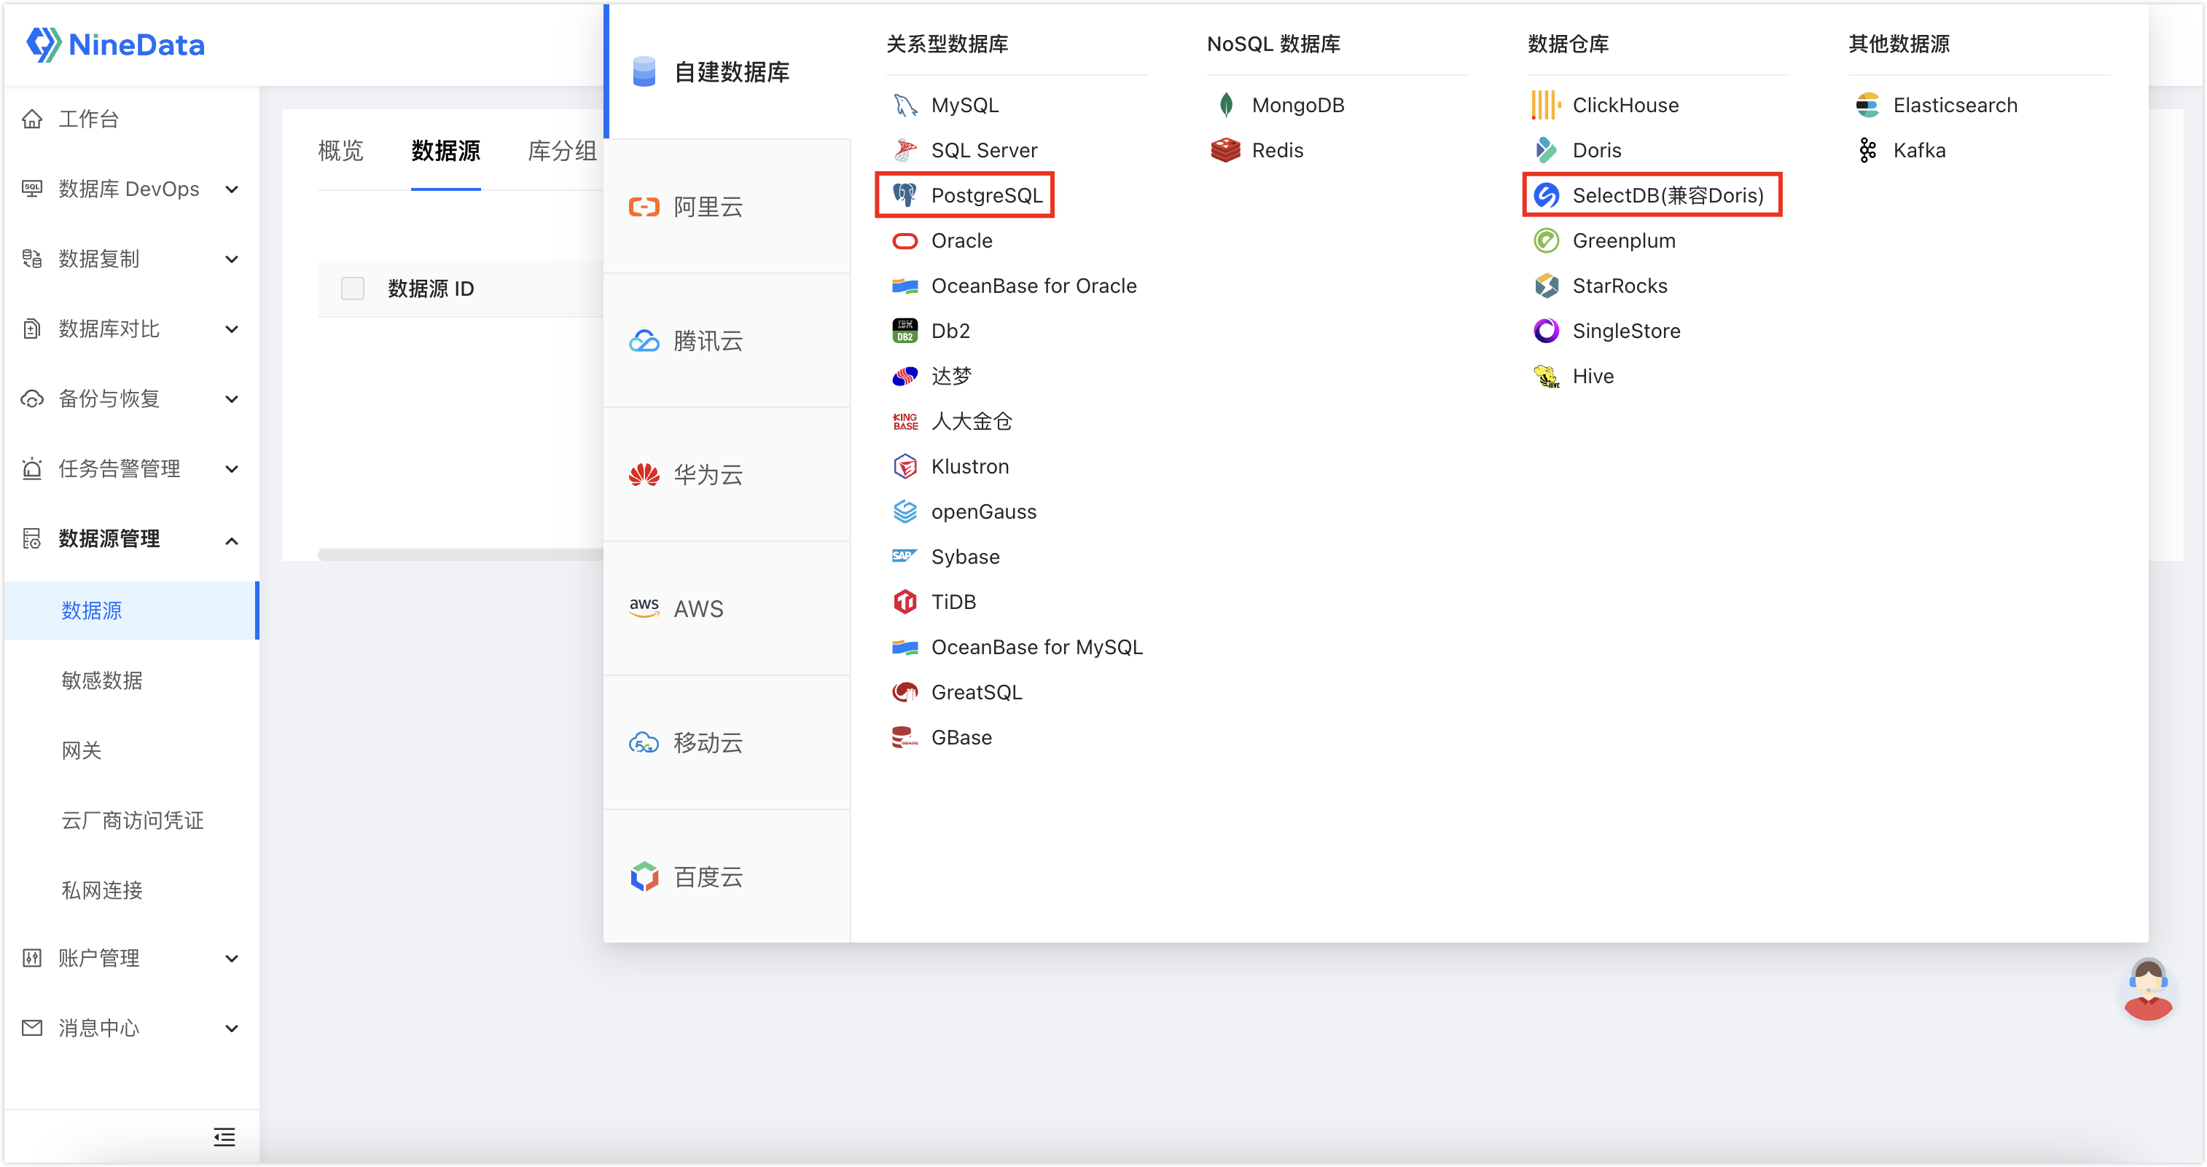Click the Kafka icon
This screenshot has width=2207, height=1167.
coord(1867,151)
